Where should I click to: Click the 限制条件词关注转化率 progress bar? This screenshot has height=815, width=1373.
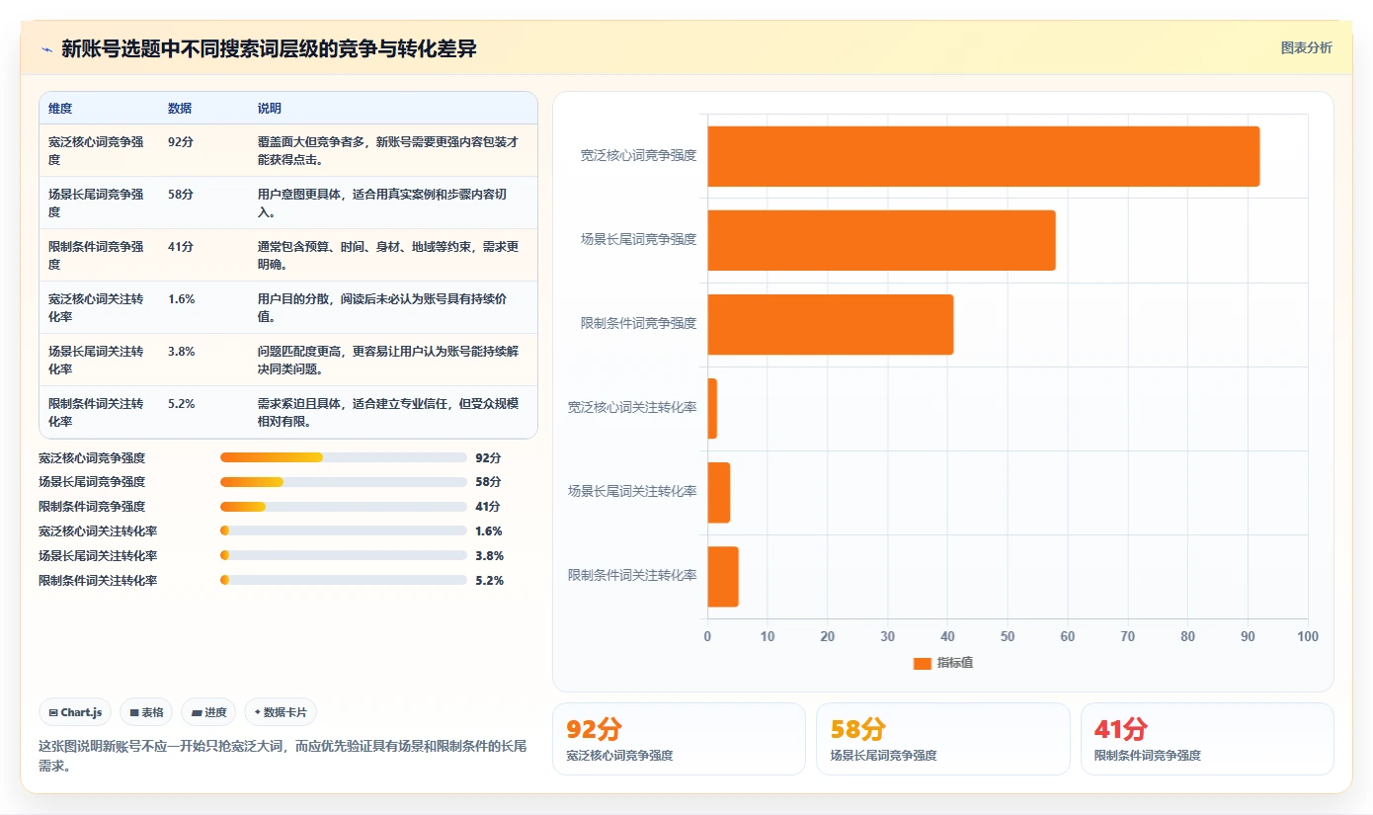point(344,580)
